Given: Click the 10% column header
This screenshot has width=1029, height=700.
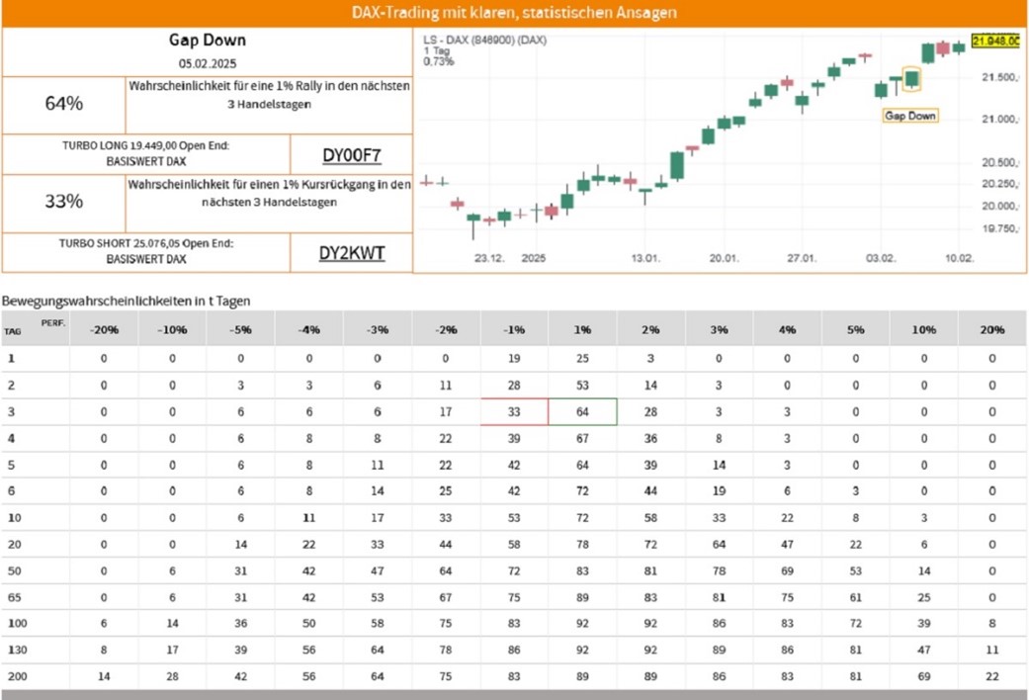Looking at the screenshot, I should tap(923, 329).
